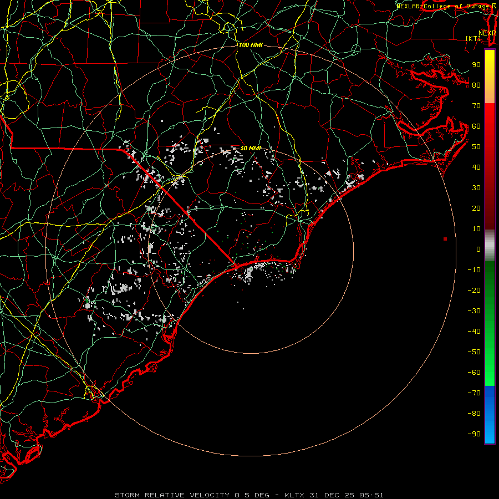The width and height of the screenshot is (499, 499).
Task: Click the 60 value on velocity scale
Action: click(x=476, y=126)
